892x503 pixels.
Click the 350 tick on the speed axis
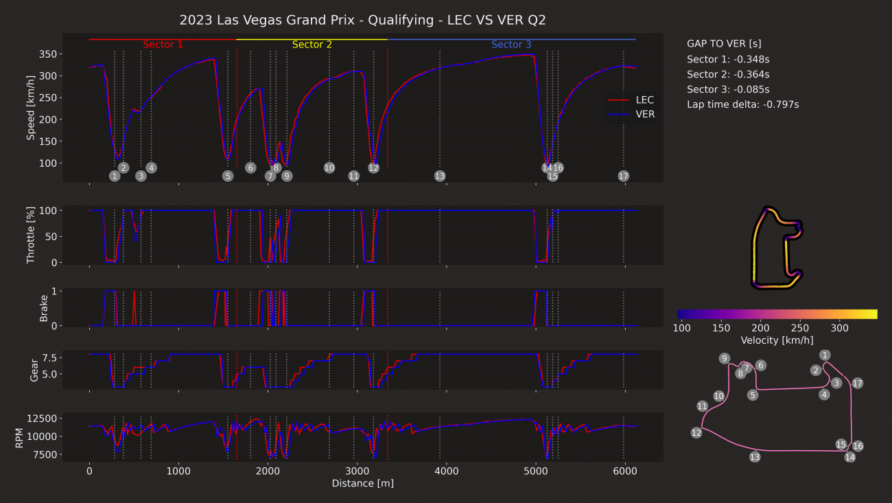48,54
